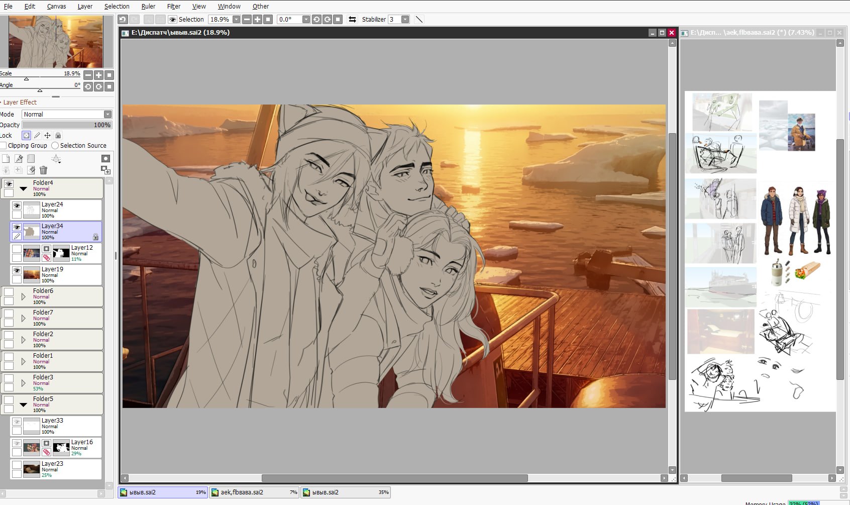
Task: Hide Layer24 using its eye icon
Action: point(17,206)
